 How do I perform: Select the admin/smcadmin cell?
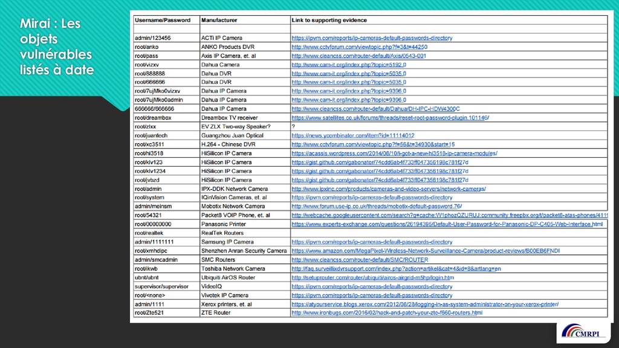[167, 260]
